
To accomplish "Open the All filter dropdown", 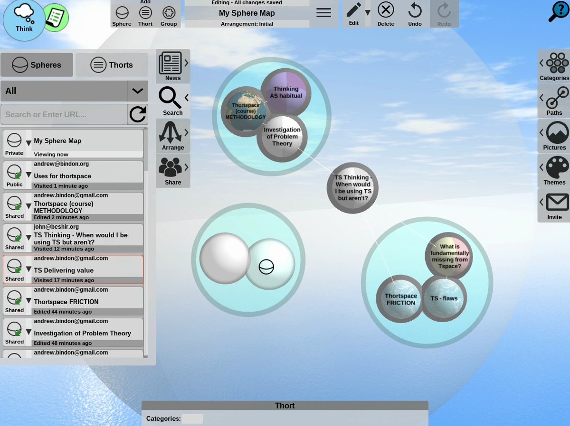I will pyautogui.click(x=74, y=91).
